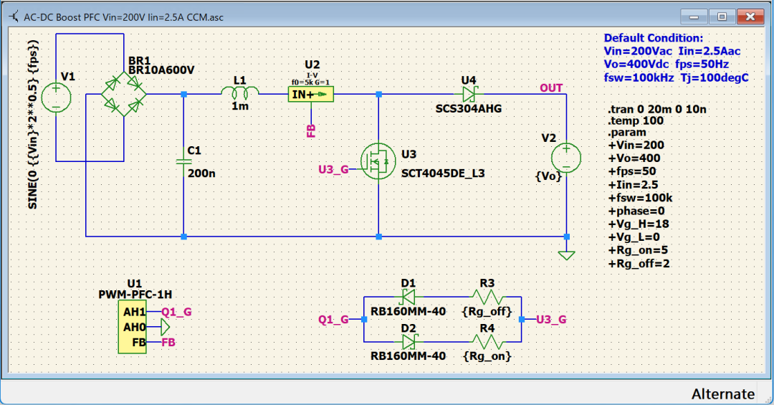Click the +Rg_on=5 parameter line
774x405 pixels.
pos(638,250)
